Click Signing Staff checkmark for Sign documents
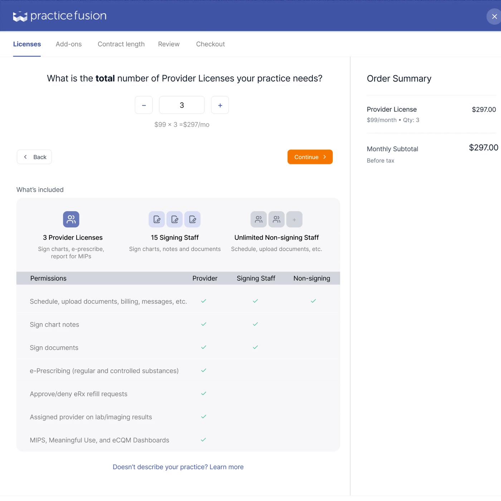 click(x=256, y=347)
